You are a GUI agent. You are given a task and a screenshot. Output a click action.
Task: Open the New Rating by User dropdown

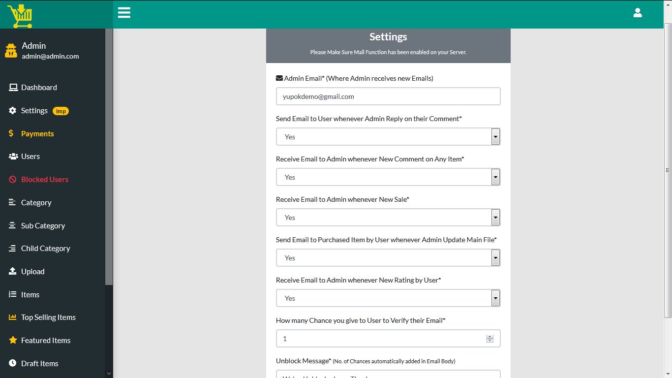[388, 298]
